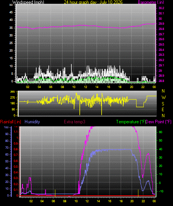Click windspeed scale value 15
Screen dimensions: 173x206
tap(11, 58)
